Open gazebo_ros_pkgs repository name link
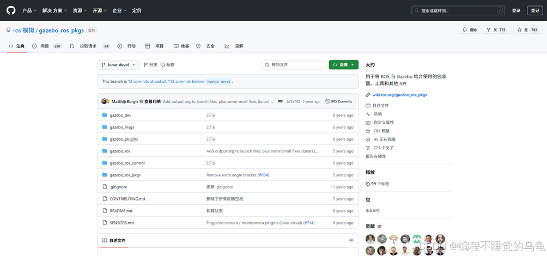 point(62,31)
